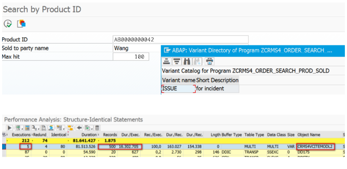The width and height of the screenshot is (347, 169).
Task: Open the subtotal dropdown in analysis toolbar
Action: click(x=60, y=128)
